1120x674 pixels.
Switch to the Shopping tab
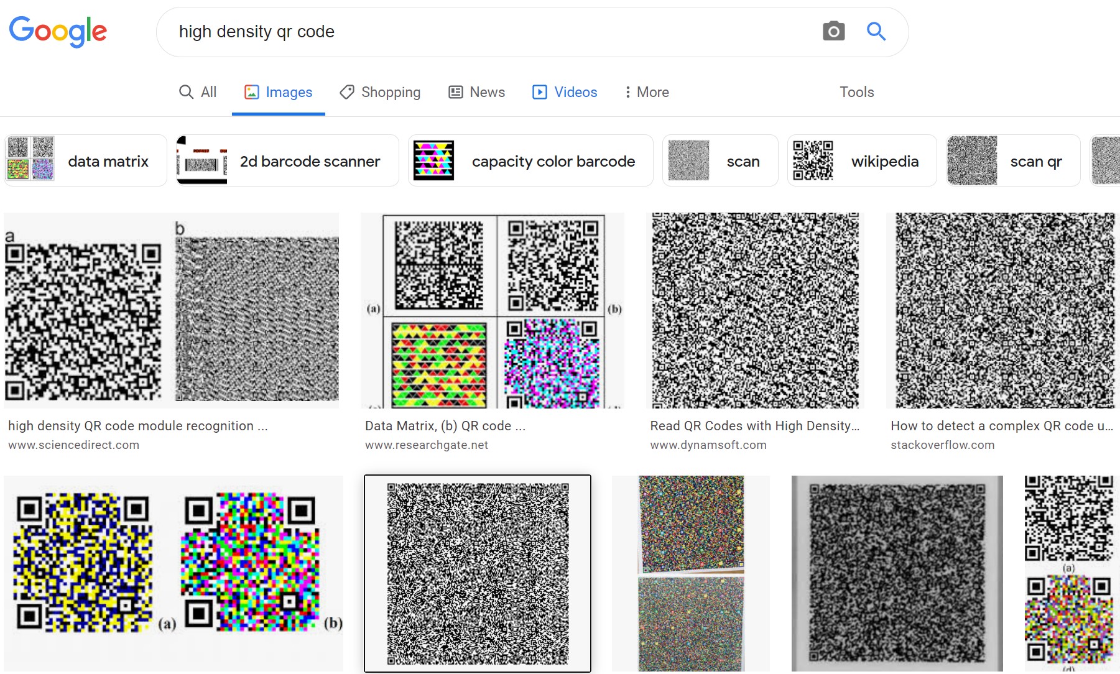pyautogui.click(x=380, y=92)
